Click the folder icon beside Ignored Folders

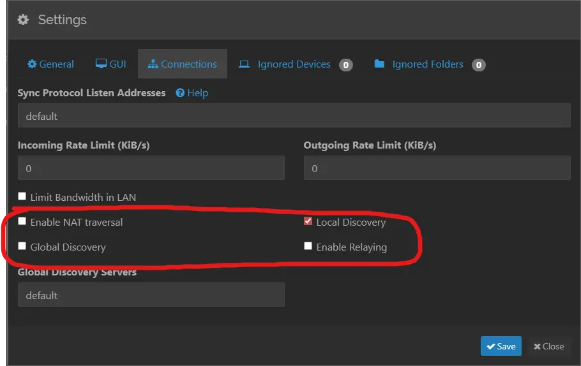pyautogui.click(x=379, y=64)
